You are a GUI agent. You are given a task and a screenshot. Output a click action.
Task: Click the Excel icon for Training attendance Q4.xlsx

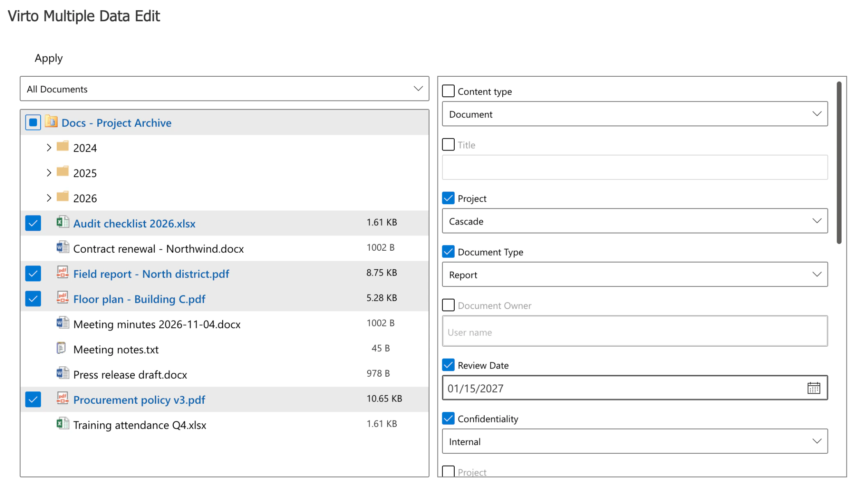click(x=62, y=424)
